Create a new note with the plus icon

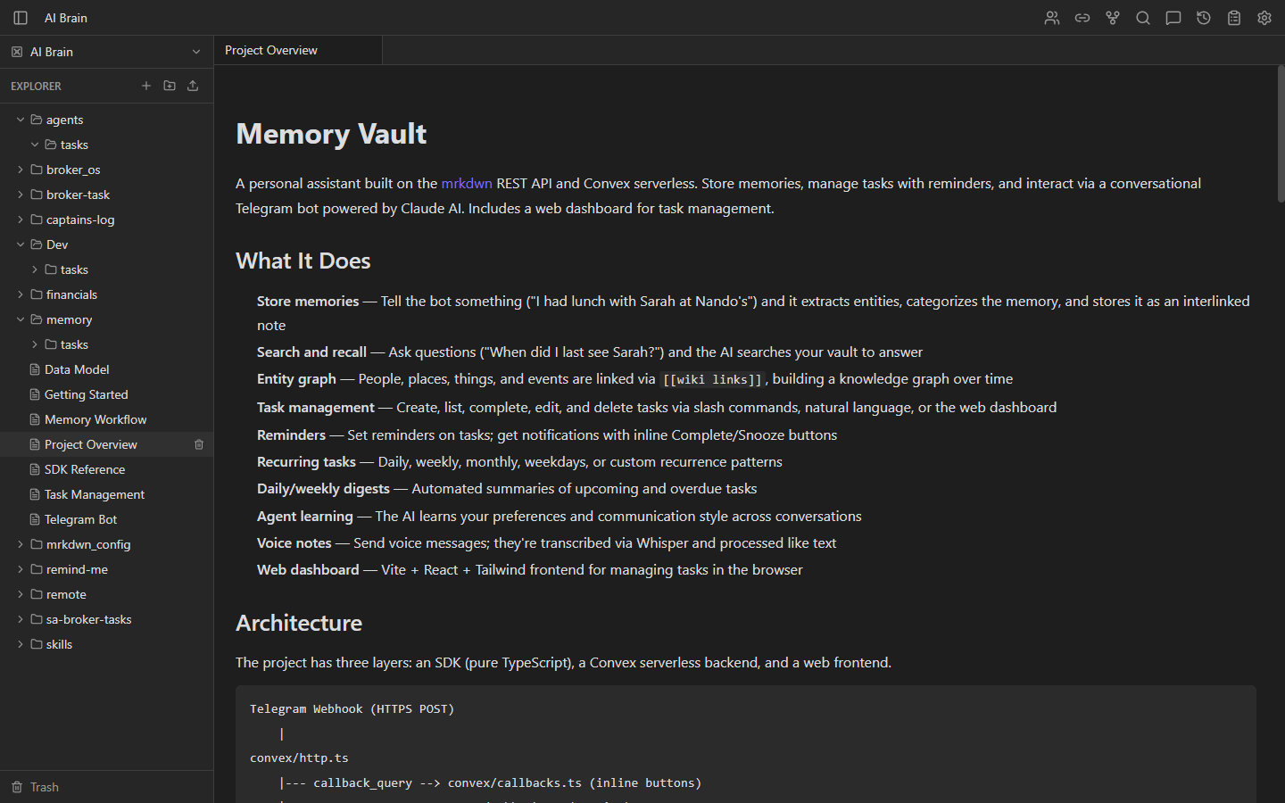click(146, 86)
